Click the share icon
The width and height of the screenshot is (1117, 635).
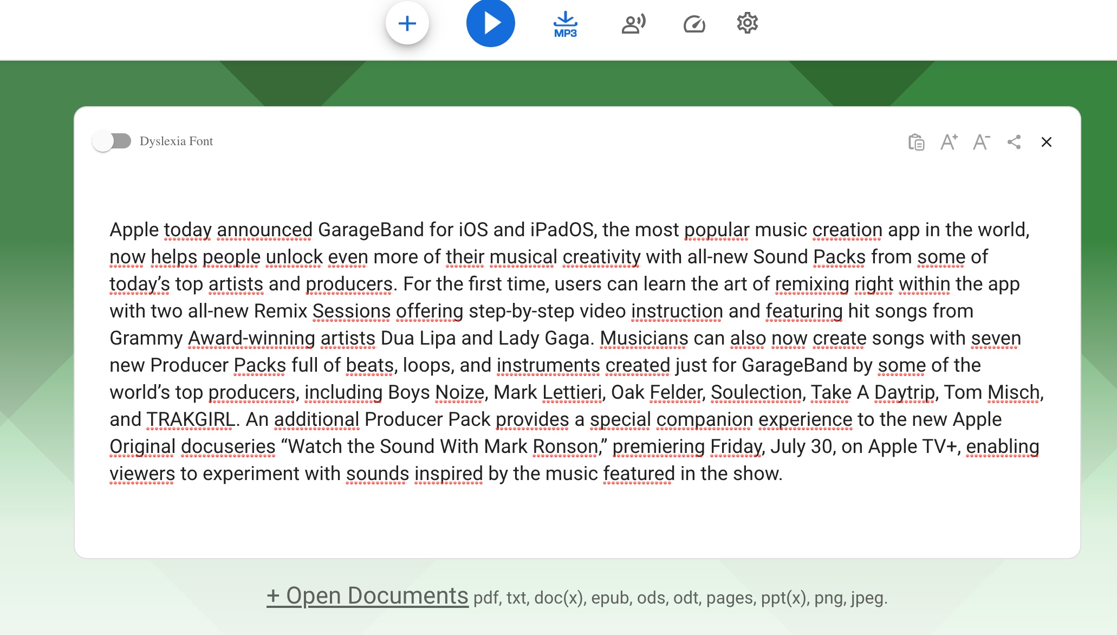(1014, 142)
